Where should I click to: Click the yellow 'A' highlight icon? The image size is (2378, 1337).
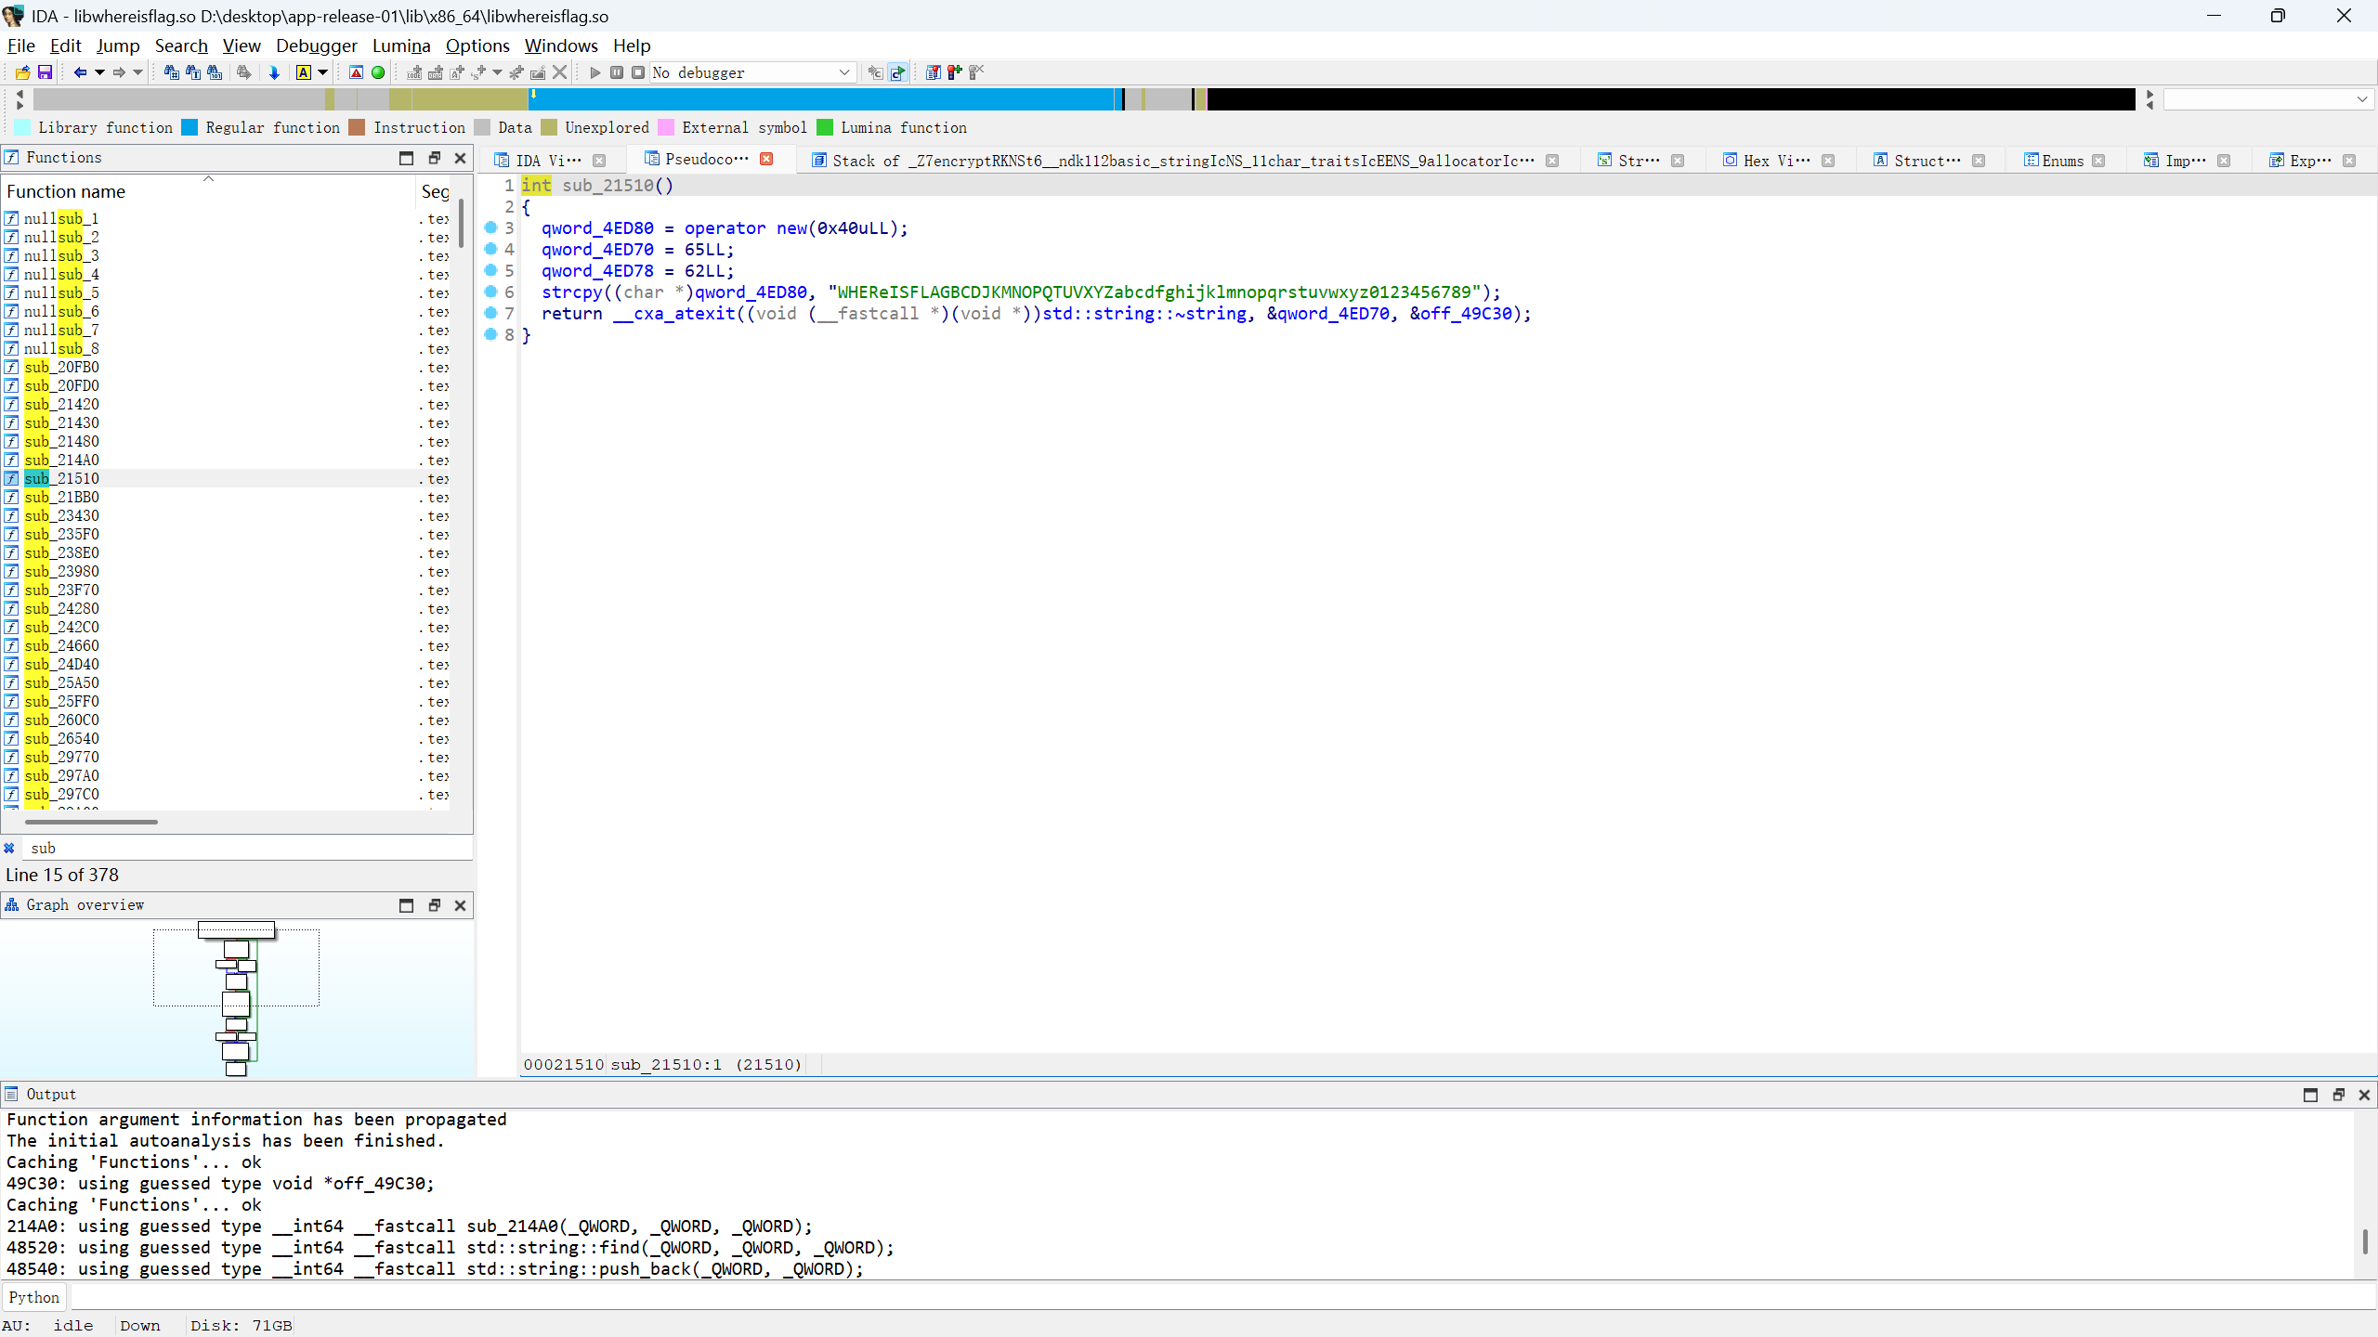pos(304,72)
